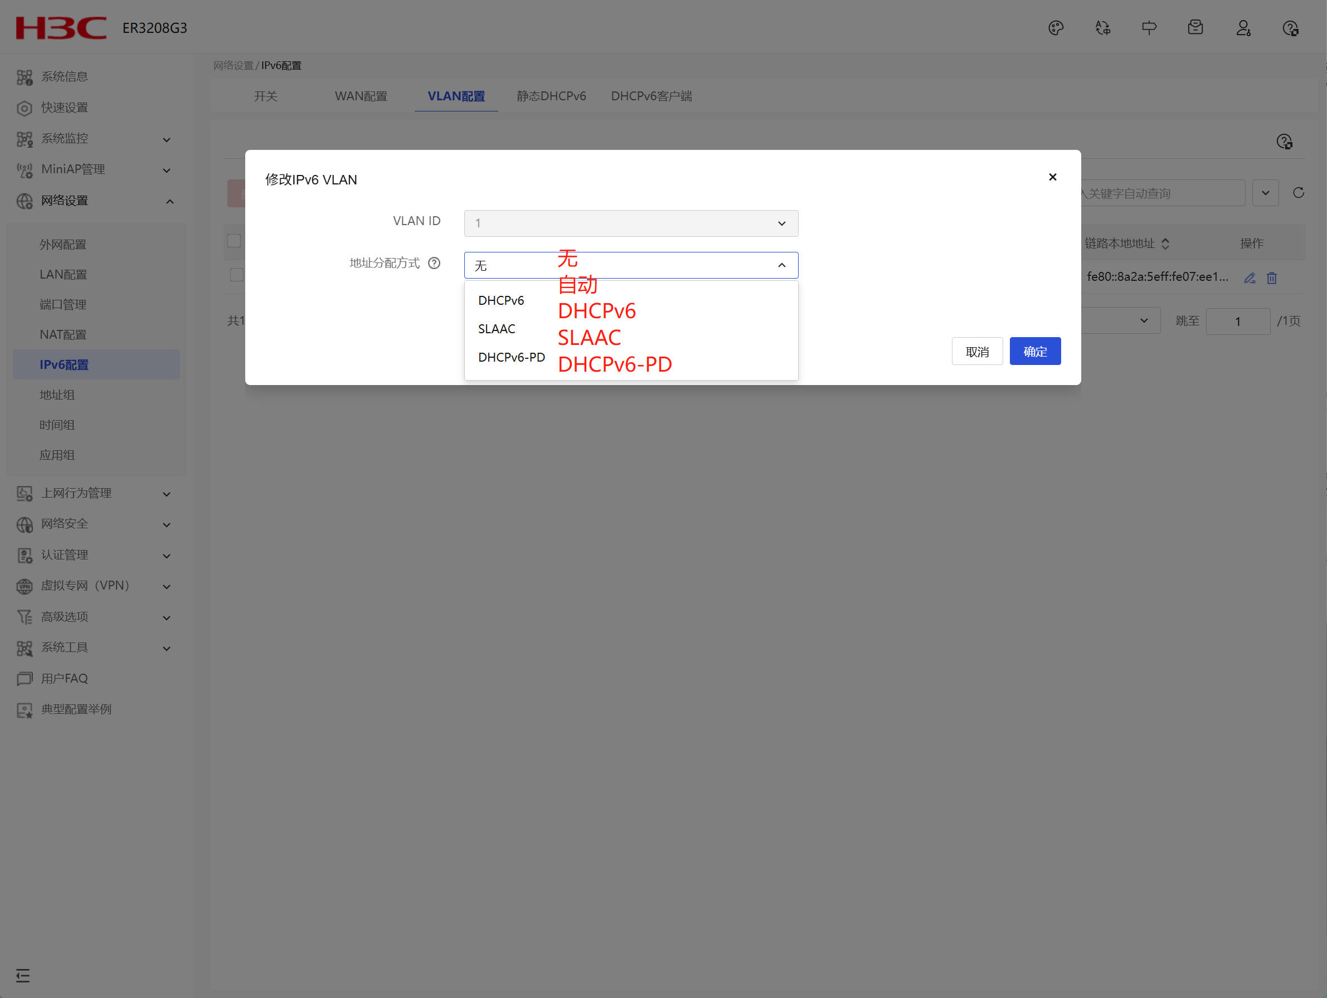The image size is (1327, 998).
Task: Click the help icon next to 地址分配方式
Action: tap(434, 264)
